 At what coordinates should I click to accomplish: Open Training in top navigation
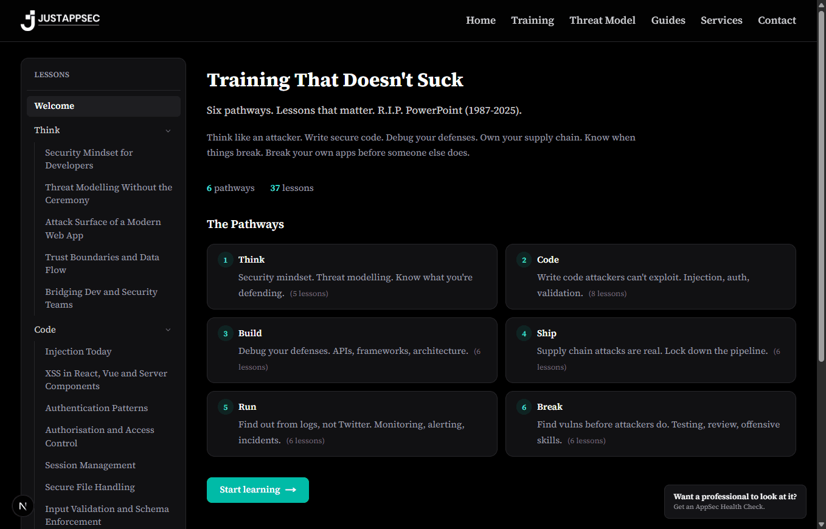(x=532, y=21)
